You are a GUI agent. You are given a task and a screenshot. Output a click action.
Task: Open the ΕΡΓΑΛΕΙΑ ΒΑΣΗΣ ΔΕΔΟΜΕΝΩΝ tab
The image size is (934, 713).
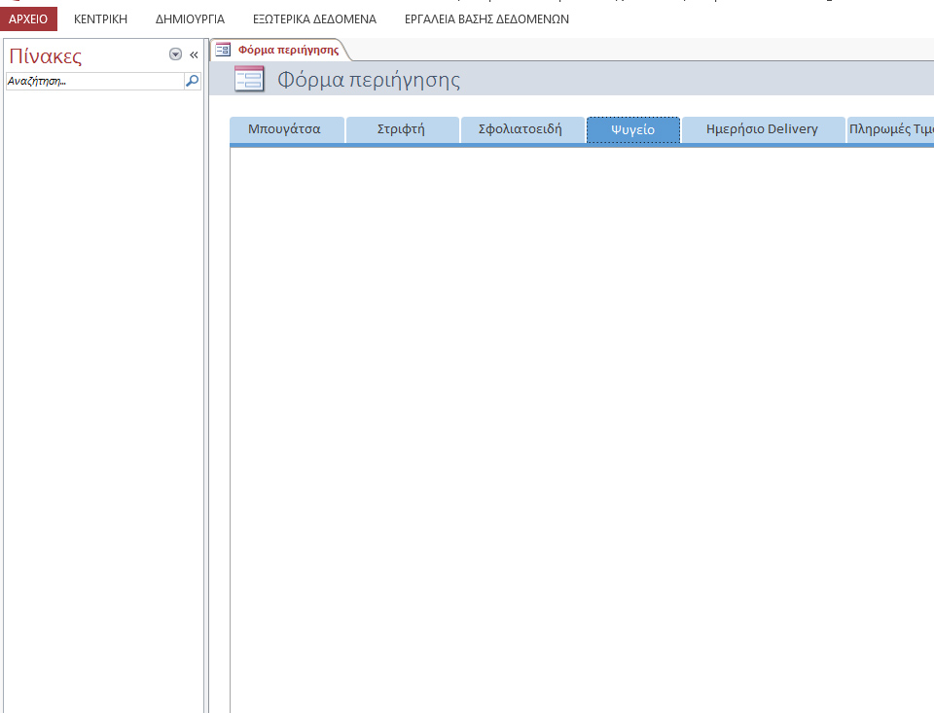click(x=486, y=19)
